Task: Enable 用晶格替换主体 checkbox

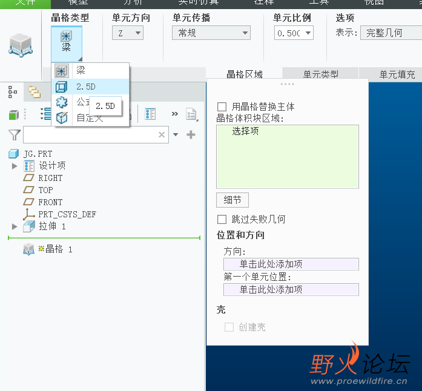Action: [x=222, y=107]
